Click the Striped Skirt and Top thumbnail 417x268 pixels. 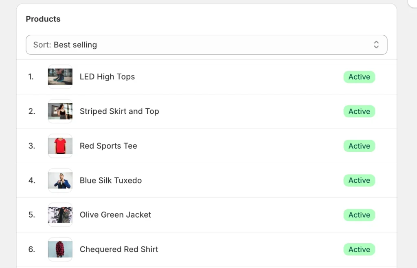click(x=60, y=111)
